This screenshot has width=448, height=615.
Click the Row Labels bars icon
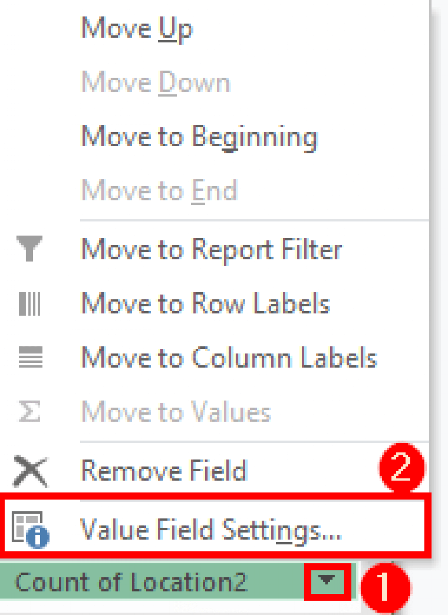tap(29, 303)
